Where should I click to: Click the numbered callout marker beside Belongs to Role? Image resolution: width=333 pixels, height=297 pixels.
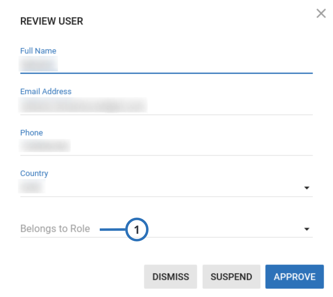pos(137,229)
